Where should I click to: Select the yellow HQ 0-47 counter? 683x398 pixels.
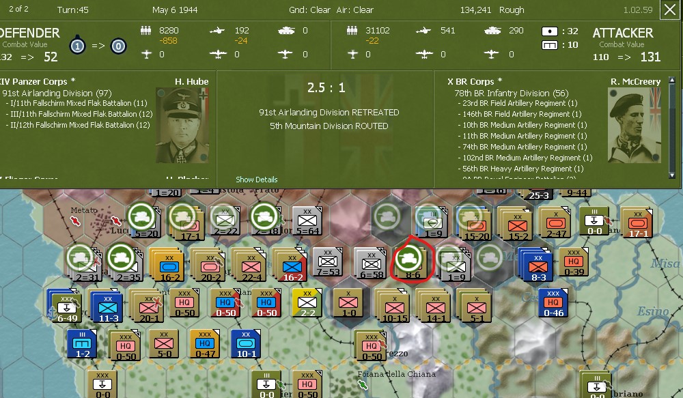[x=204, y=343]
